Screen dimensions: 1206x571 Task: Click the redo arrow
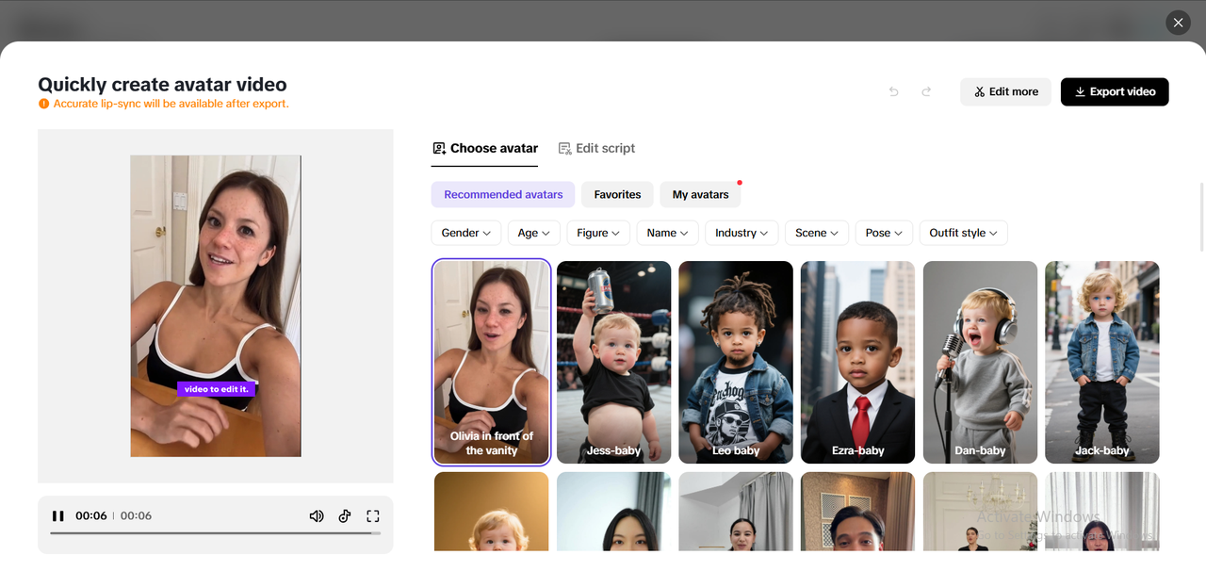925,91
